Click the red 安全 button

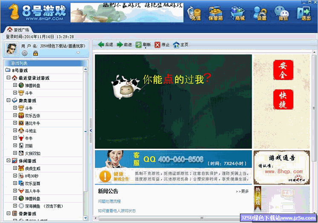click(283, 70)
